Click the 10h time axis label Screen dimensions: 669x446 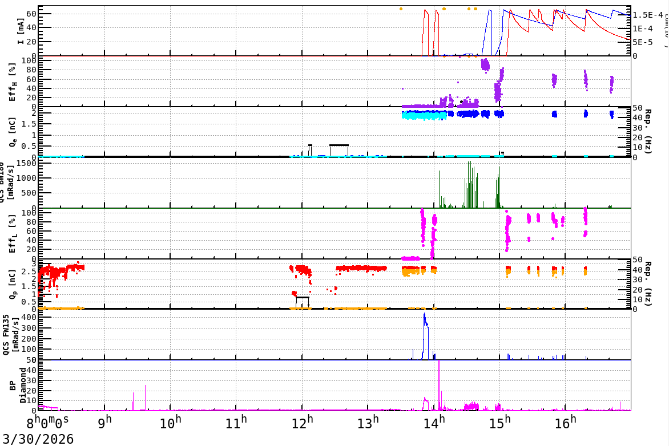170,423
